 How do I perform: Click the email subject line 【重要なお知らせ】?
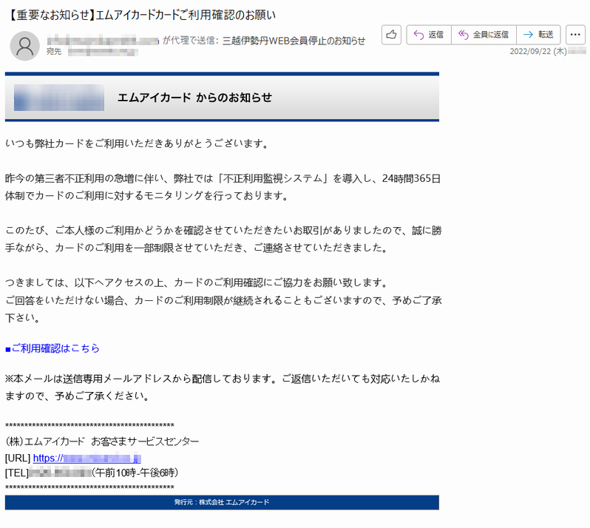(x=141, y=15)
